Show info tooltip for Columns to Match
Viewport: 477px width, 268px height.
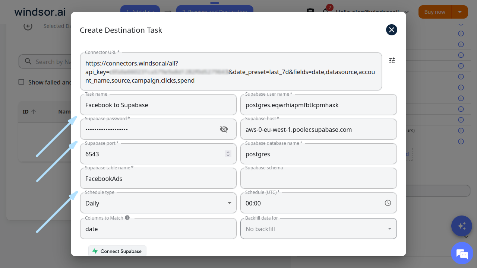pos(127,218)
